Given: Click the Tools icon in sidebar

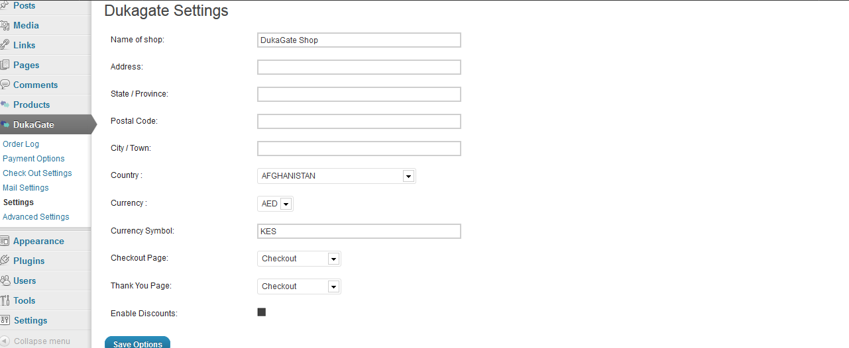Looking at the screenshot, I should 4,300.
